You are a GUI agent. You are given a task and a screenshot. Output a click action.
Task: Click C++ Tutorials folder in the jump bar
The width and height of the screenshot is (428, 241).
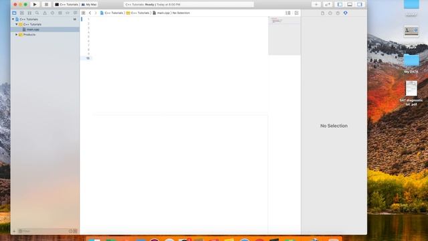[x=138, y=13]
